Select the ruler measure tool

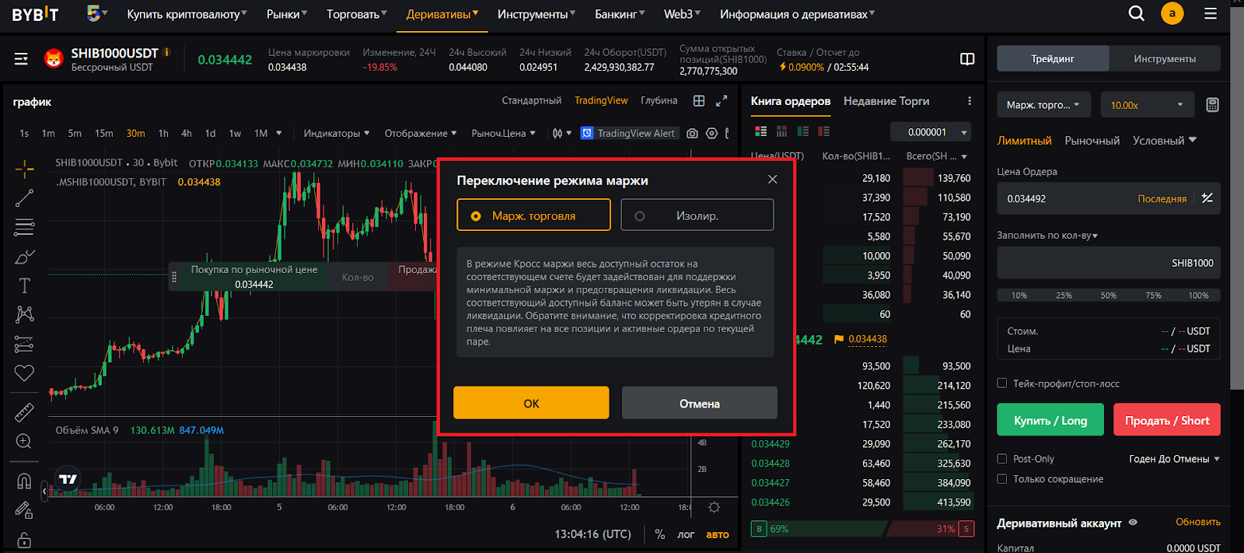coord(24,411)
